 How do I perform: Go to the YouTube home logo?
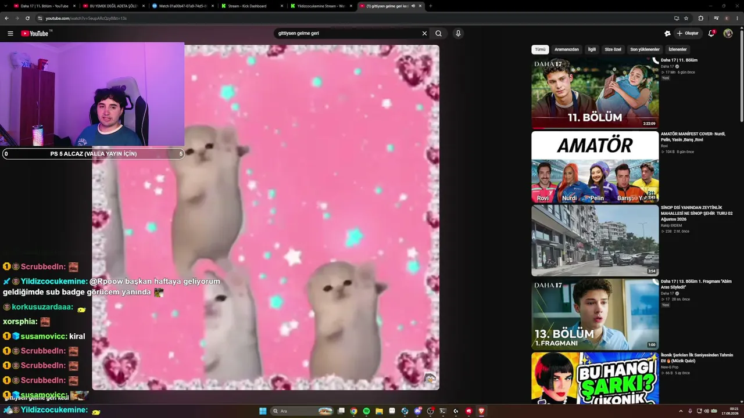coord(35,34)
